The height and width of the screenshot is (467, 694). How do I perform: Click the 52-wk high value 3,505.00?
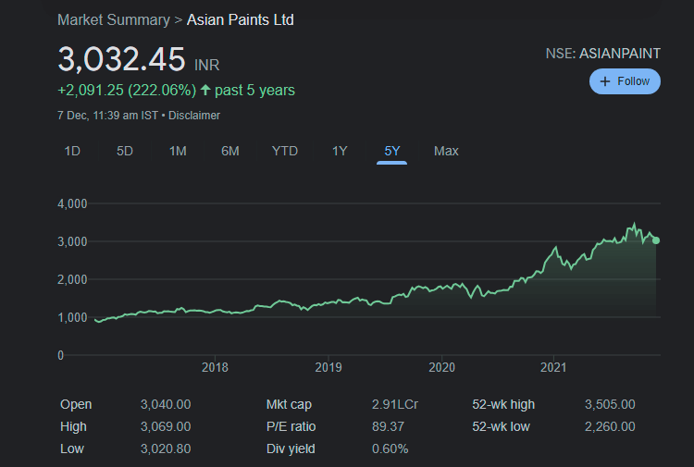(610, 405)
